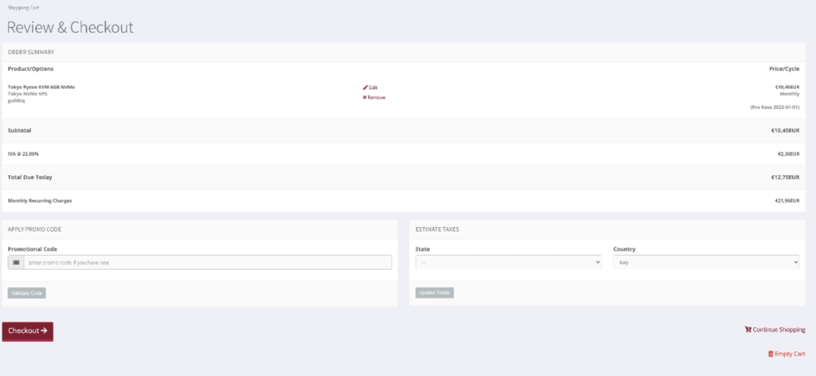The image size is (816, 376).
Task: Click the €12,75EUR total amount
Action: pyautogui.click(x=785, y=178)
